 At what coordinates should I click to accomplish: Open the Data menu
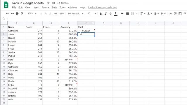[55, 7]
